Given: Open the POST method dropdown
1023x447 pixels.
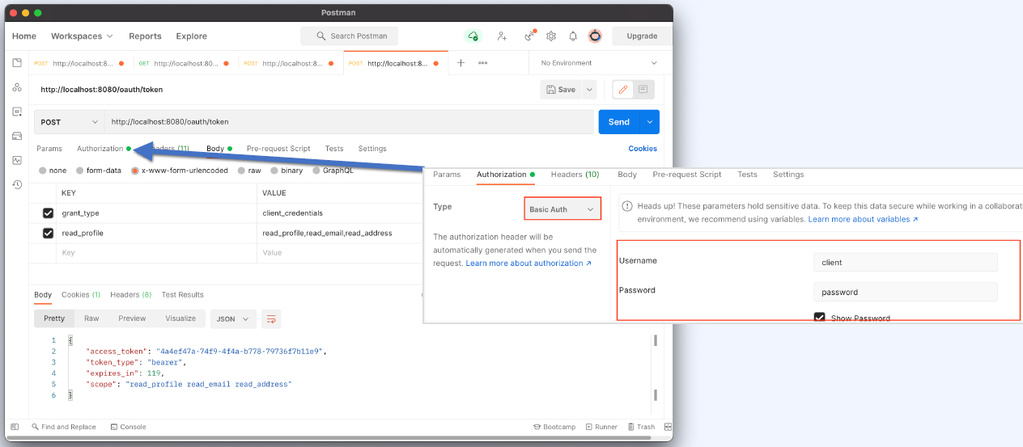Looking at the screenshot, I should [70, 122].
